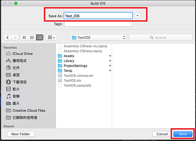196x141 pixels.
Task: Open the item grouping dropdown
Action: pyautogui.click(x=51, y=37)
